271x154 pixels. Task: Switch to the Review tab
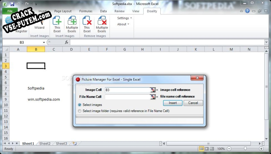click(119, 11)
